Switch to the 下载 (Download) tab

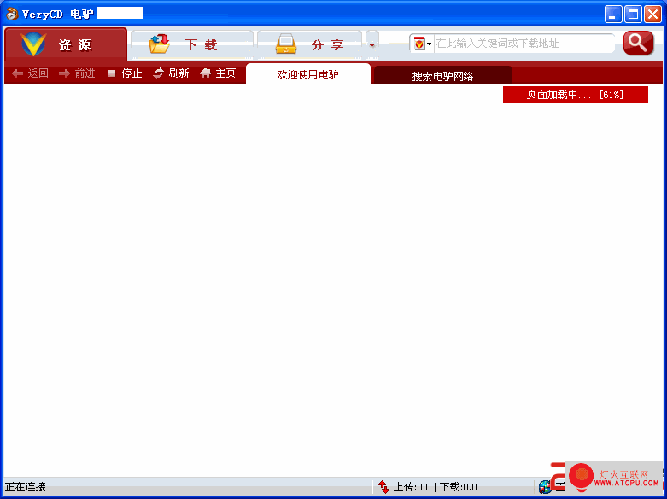point(192,44)
